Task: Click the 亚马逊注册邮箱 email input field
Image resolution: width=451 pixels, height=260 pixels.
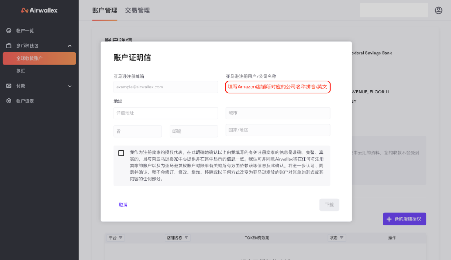Action: click(165, 87)
